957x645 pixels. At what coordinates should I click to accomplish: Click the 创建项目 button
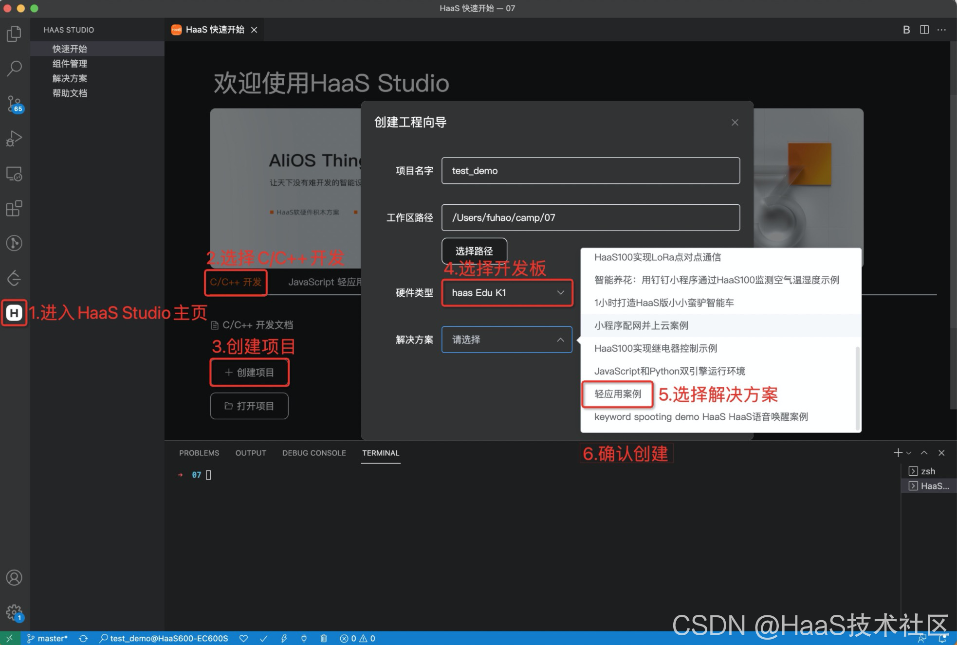(250, 373)
